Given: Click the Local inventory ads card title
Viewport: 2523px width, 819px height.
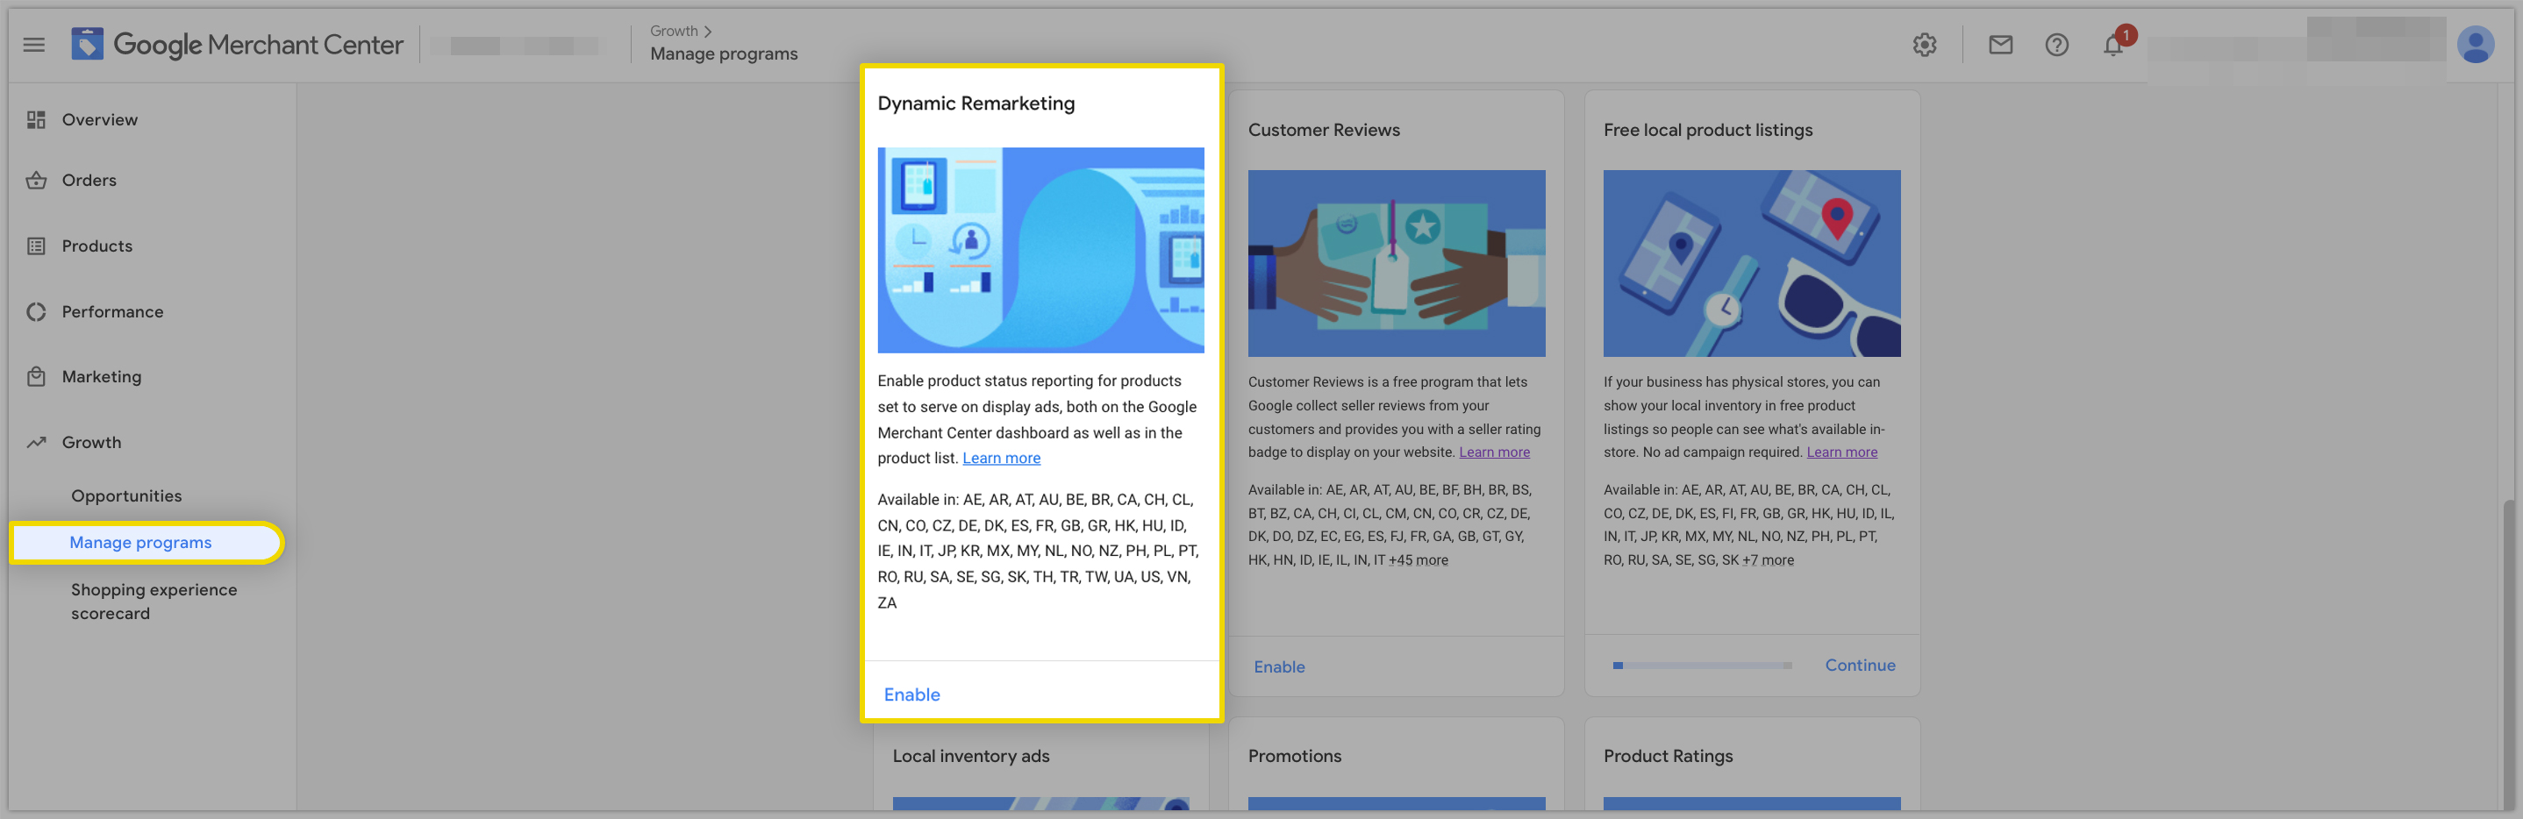Looking at the screenshot, I should (x=970, y=757).
